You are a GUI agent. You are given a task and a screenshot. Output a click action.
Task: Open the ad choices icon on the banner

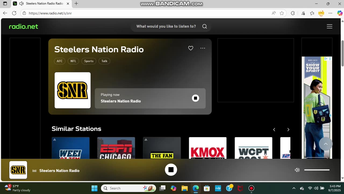[326, 58]
